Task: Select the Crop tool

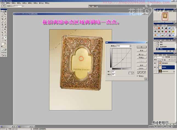Action: point(2,19)
